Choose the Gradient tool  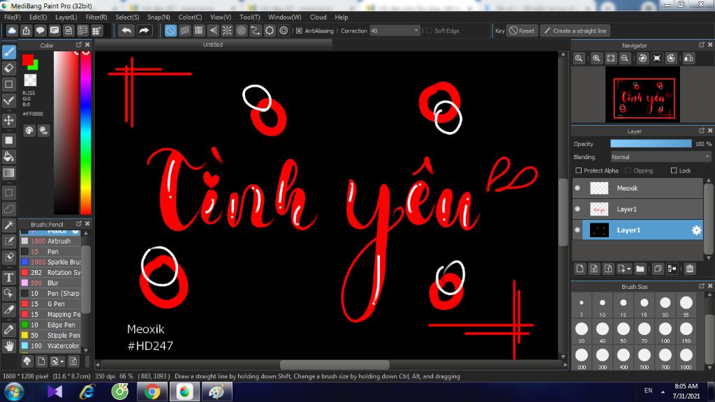point(9,173)
